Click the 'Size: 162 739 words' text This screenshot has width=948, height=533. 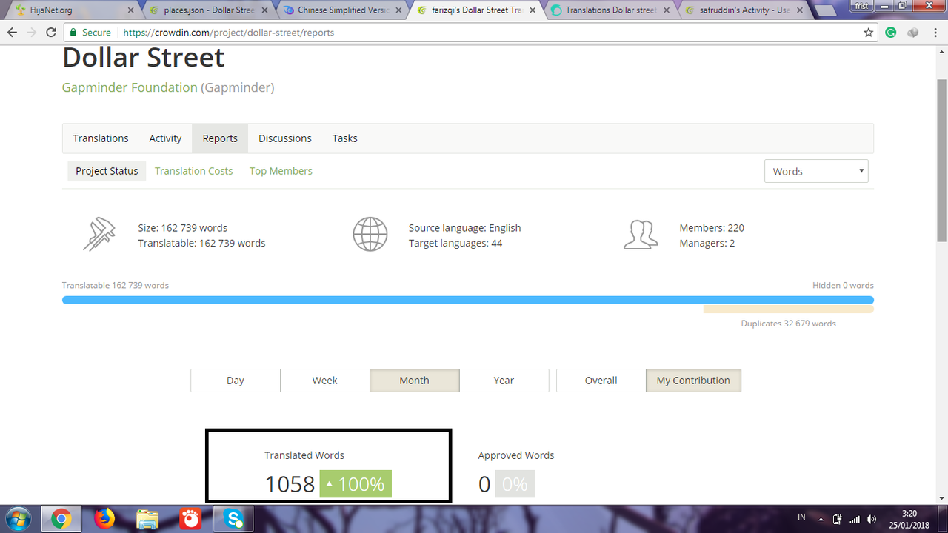[183, 228]
